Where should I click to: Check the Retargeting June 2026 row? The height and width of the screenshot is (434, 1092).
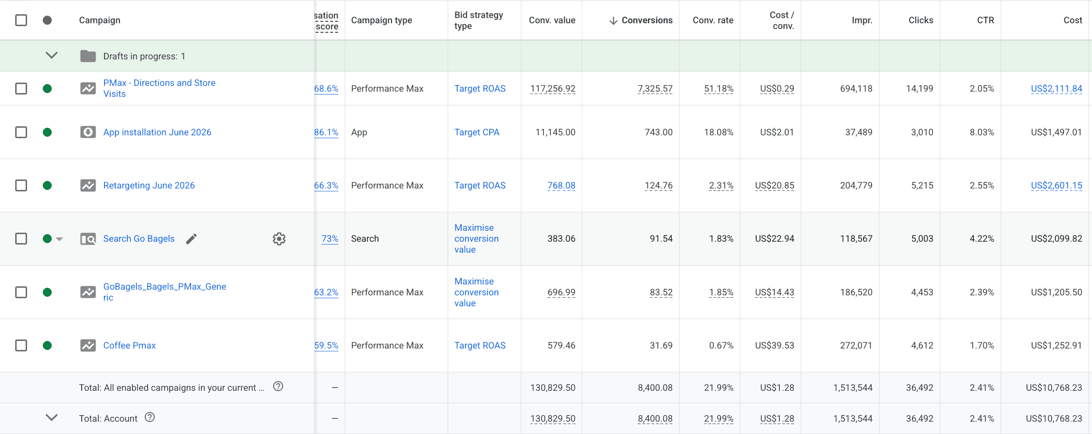click(21, 185)
